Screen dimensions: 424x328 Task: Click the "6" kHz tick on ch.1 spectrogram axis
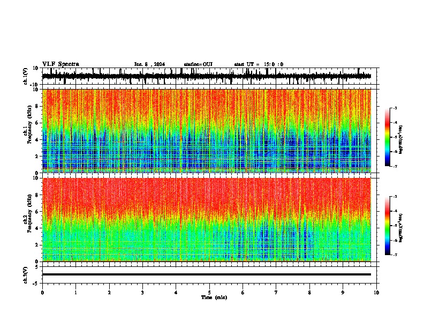[x=37, y=123]
